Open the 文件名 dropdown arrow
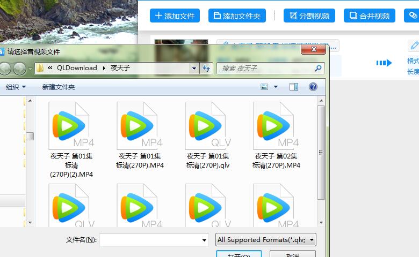 (x=204, y=240)
